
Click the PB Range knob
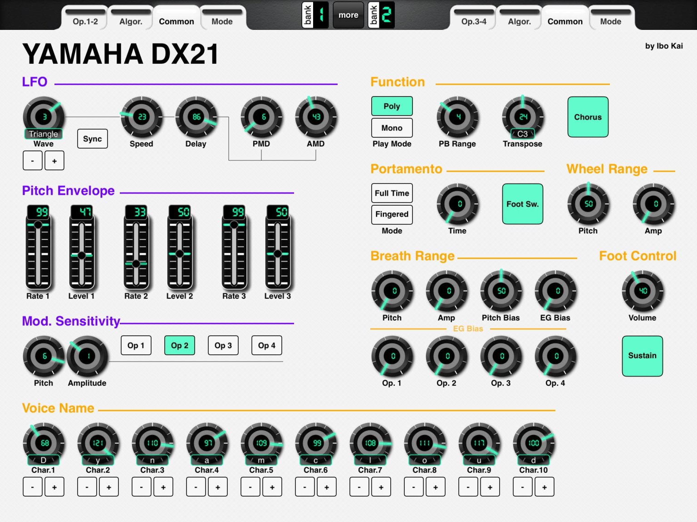click(457, 117)
